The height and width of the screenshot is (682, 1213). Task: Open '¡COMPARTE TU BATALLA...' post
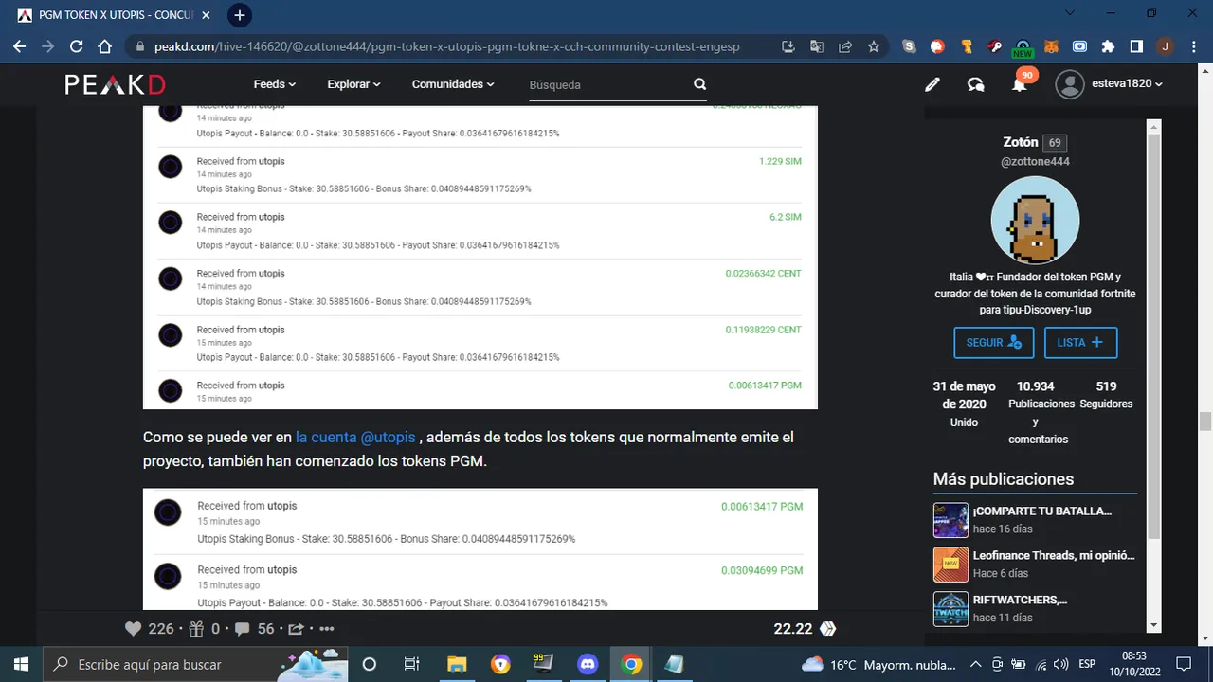tap(1041, 511)
